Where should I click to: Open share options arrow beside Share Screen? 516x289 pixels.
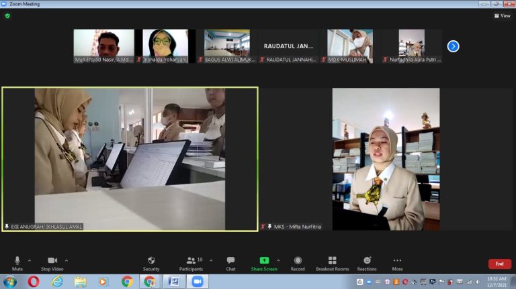(x=278, y=260)
